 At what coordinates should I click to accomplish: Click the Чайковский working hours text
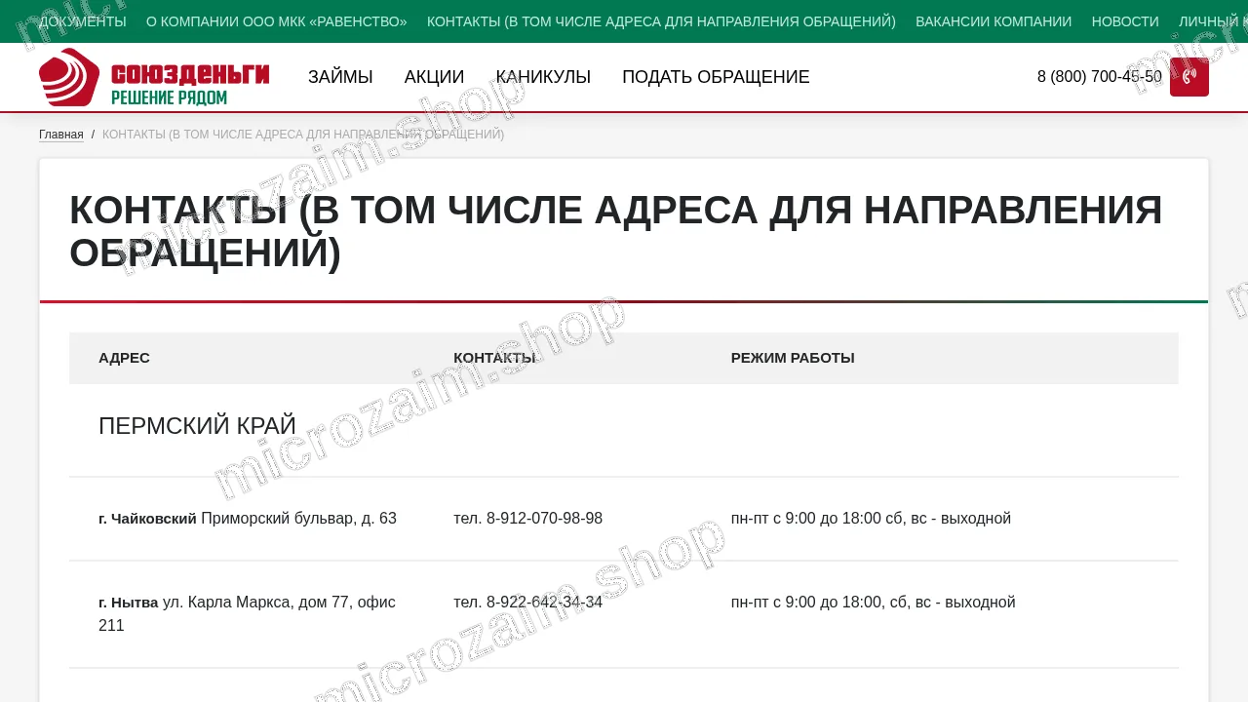(871, 519)
